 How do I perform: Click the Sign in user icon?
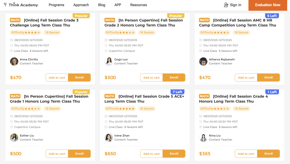(x=226, y=5)
